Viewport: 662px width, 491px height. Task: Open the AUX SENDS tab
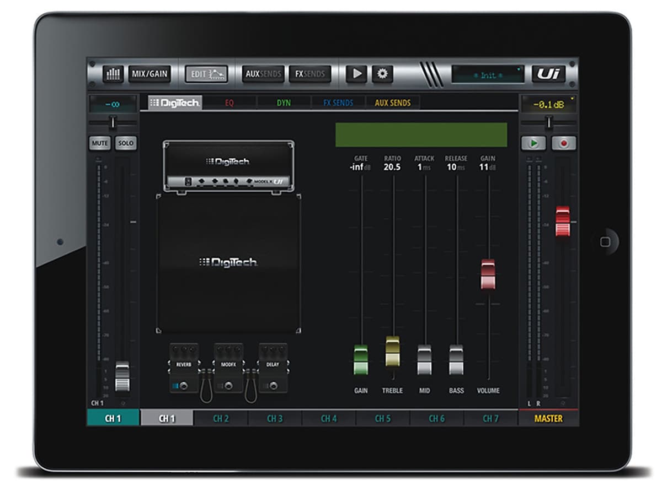393,103
